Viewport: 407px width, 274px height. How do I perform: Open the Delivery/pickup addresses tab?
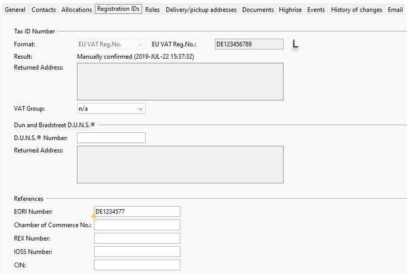pos(200,10)
